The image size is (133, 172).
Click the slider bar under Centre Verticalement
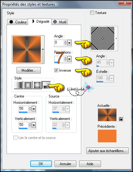[x=27, y=128]
